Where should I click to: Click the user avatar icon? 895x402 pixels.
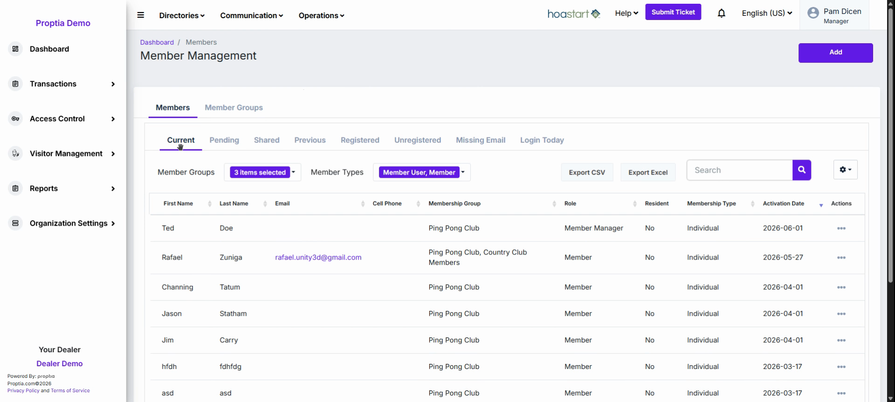click(x=813, y=13)
